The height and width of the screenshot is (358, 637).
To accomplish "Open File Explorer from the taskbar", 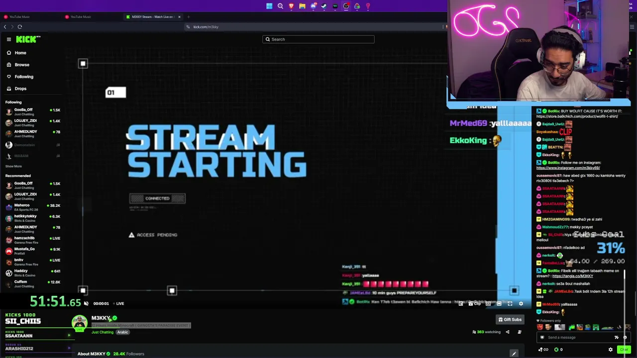I will 302,6.
